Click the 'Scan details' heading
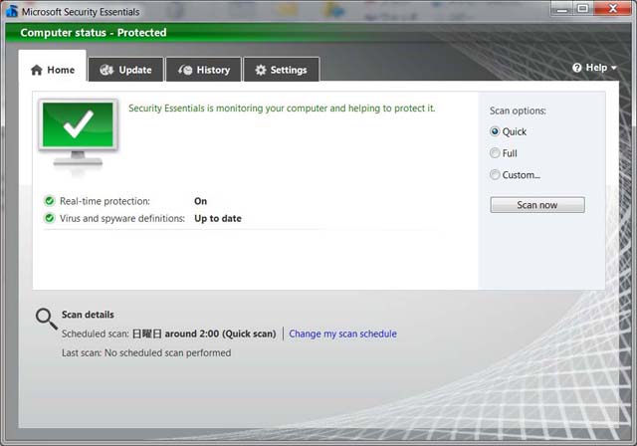This screenshot has height=446, width=637. (88, 315)
